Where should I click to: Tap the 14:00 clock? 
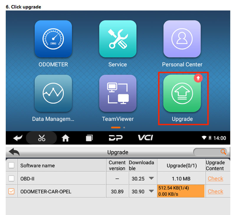coord(220,138)
